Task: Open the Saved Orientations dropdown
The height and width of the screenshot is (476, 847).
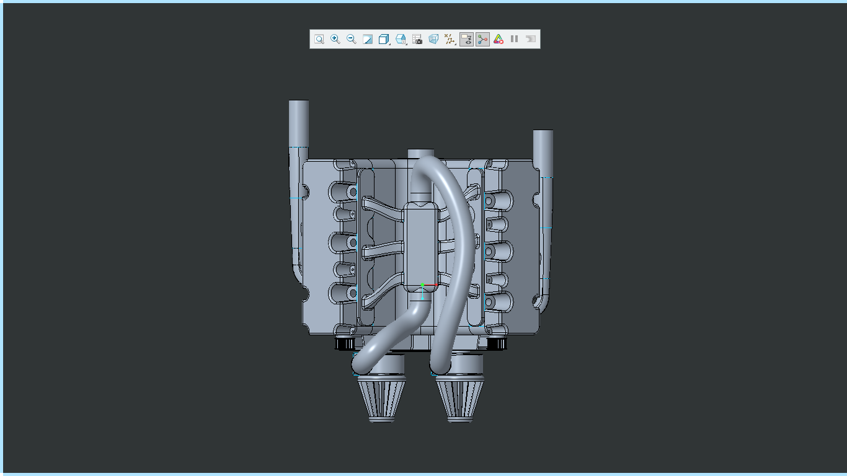Action: 401,39
